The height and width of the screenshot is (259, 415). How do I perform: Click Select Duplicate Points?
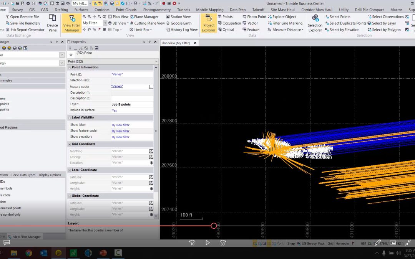click(346, 23)
